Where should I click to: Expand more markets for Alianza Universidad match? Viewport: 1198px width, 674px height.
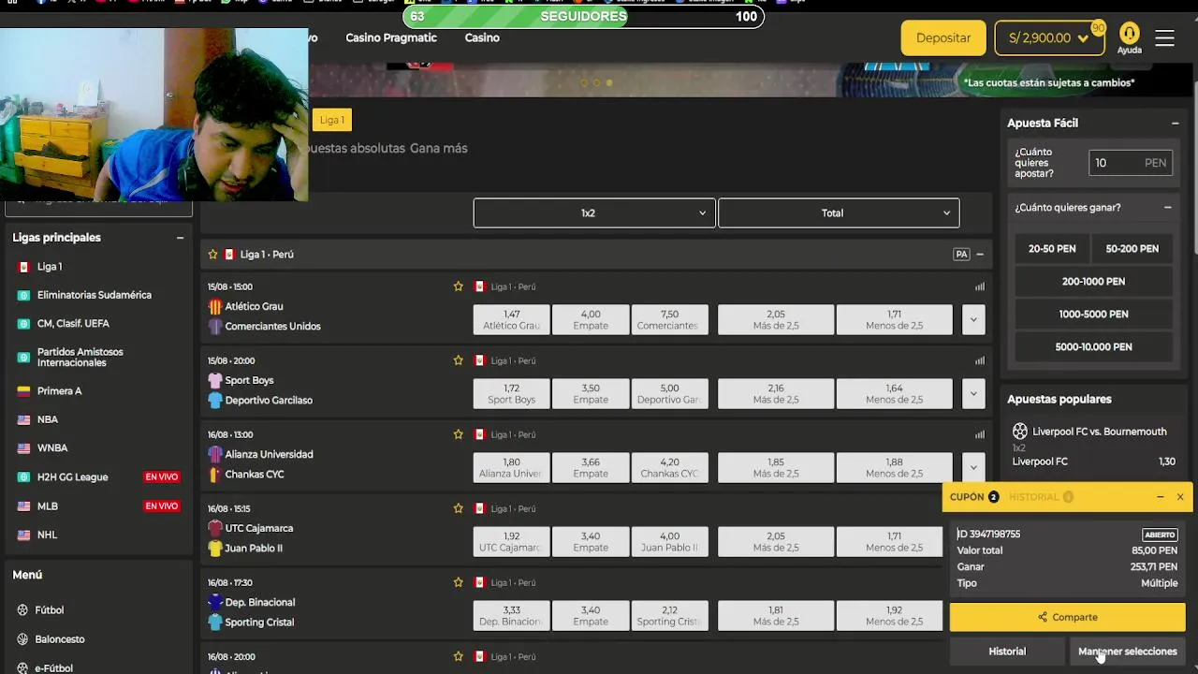tap(973, 467)
